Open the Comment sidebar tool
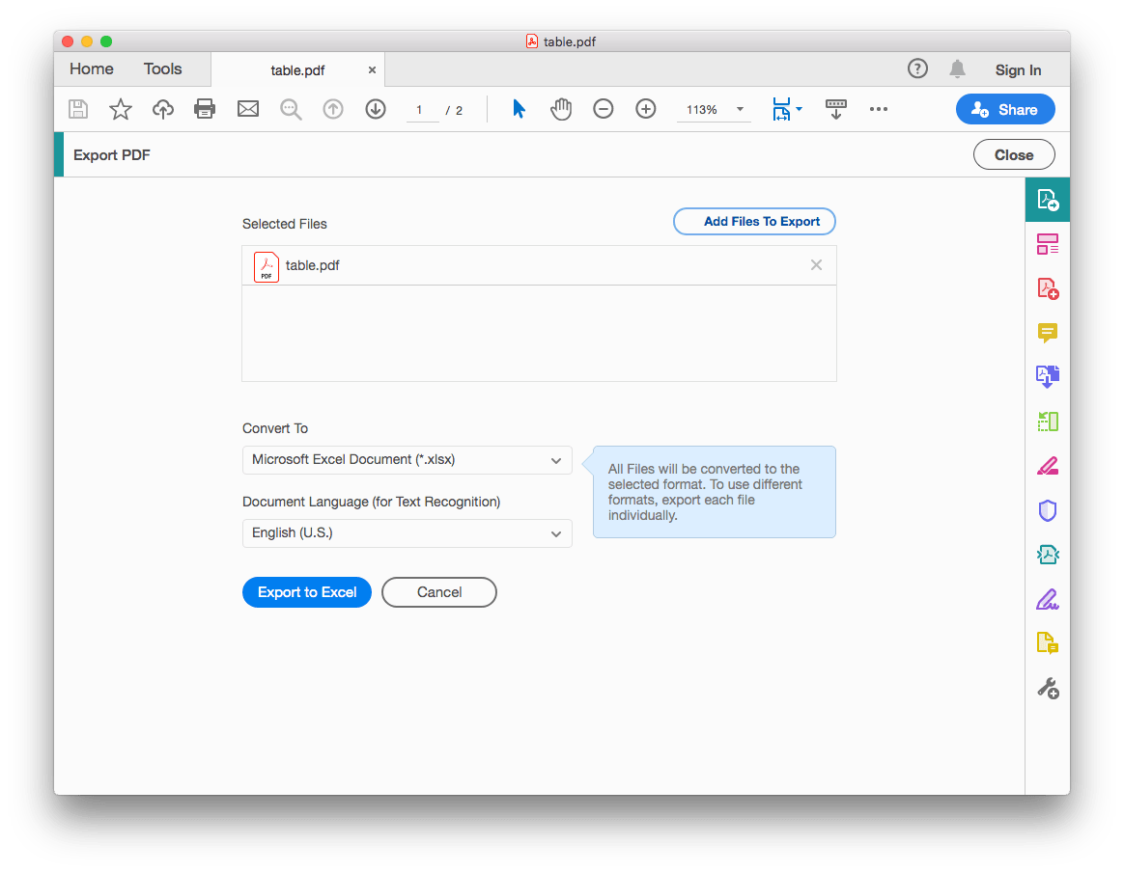The height and width of the screenshot is (872, 1124). point(1048,333)
